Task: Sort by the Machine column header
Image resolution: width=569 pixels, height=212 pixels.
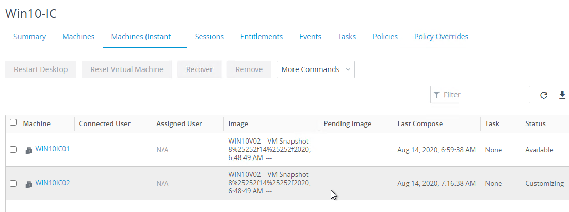Action: 37,123
